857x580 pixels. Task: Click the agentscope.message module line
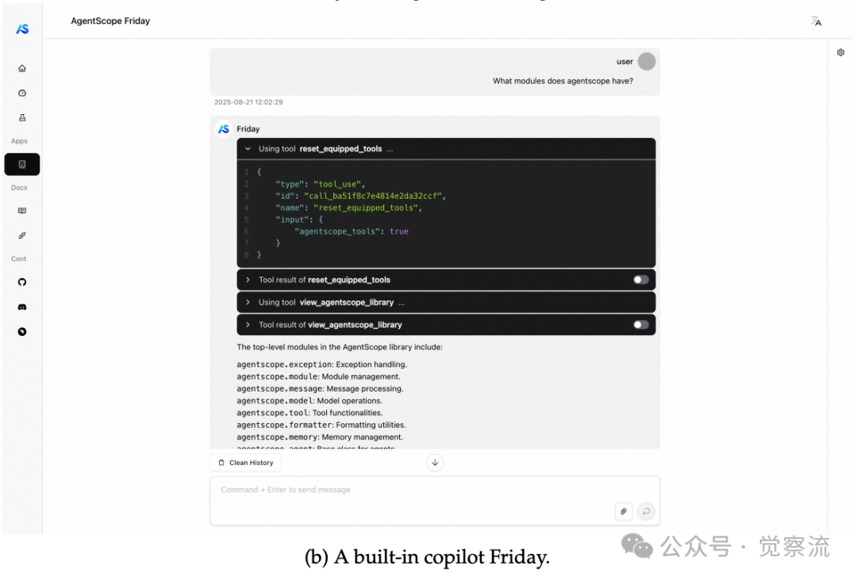click(321, 388)
